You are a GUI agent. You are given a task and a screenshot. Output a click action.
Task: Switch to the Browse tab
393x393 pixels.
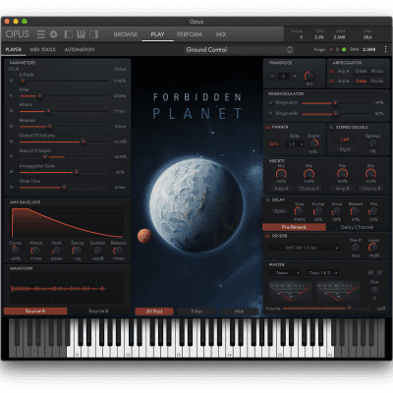pyautogui.click(x=126, y=34)
